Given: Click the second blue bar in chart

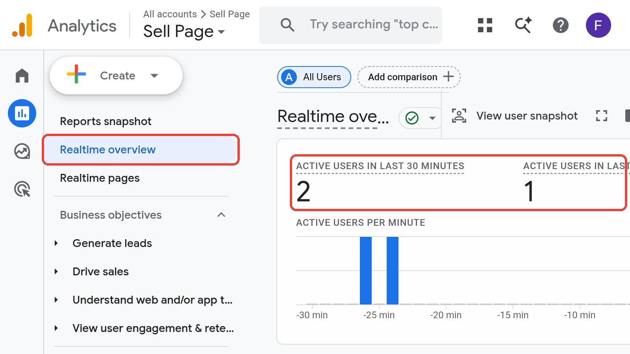Looking at the screenshot, I should coord(393,271).
